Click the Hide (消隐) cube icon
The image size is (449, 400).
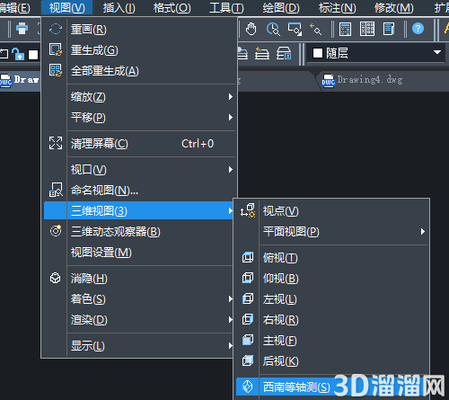[x=55, y=278]
